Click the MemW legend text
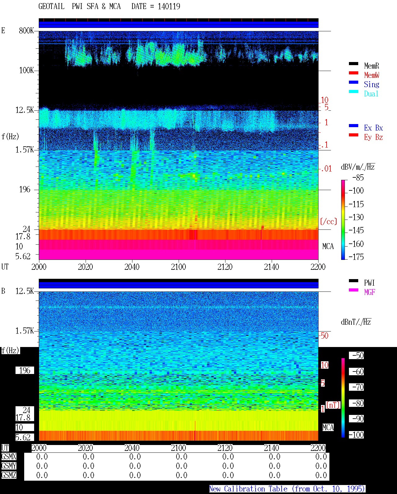Screen dimensions: 397x494 click(372, 75)
